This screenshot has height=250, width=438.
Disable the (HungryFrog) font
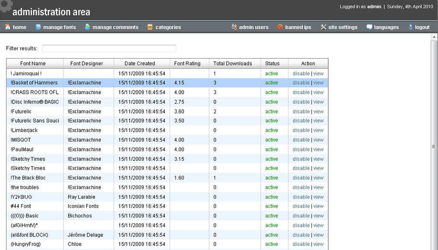click(x=301, y=244)
